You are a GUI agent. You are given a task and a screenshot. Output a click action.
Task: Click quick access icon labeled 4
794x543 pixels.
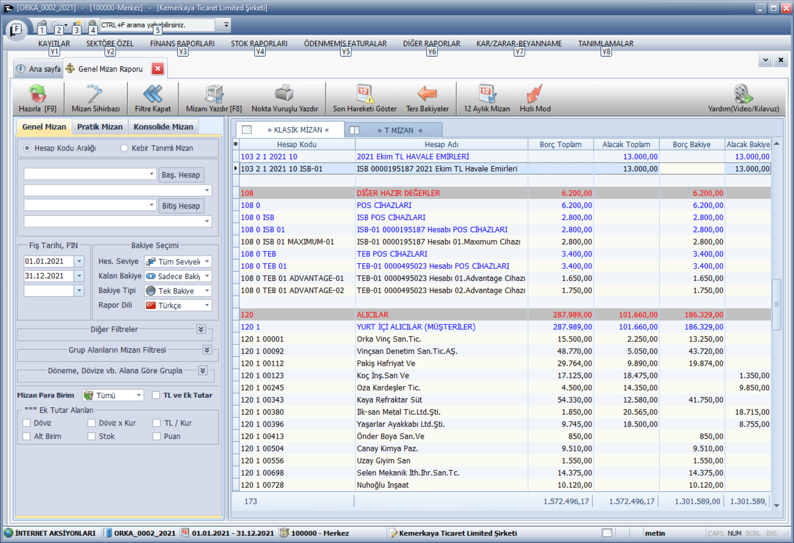(92, 27)
